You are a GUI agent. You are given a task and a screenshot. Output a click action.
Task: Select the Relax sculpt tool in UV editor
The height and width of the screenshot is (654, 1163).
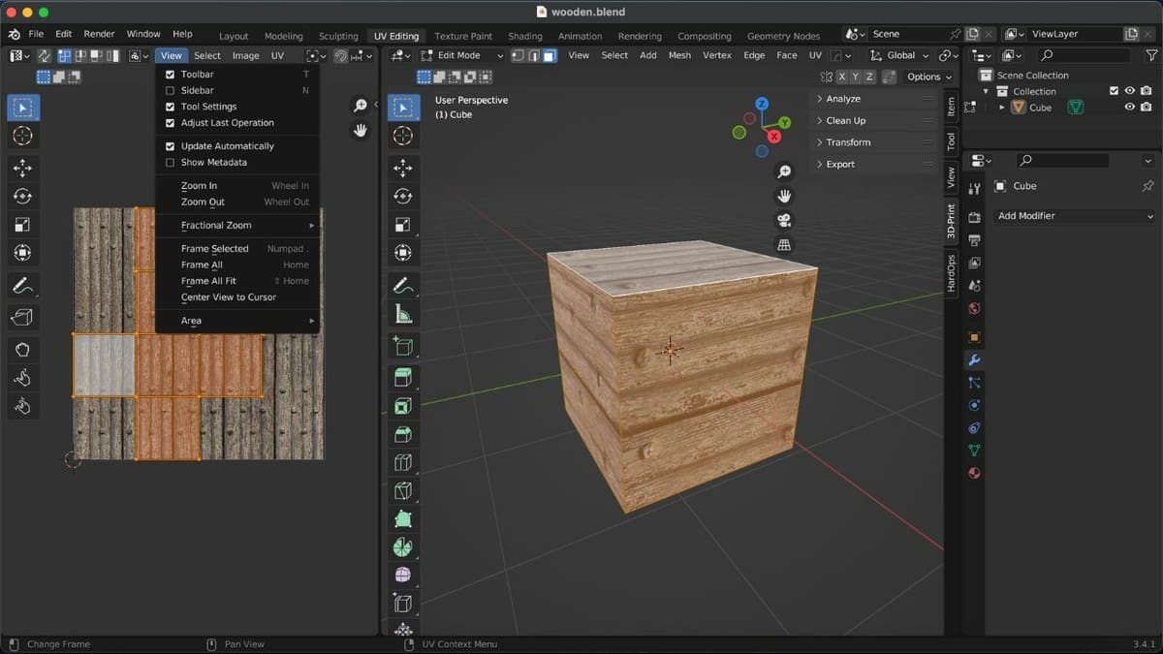click(x=22, y=378)
